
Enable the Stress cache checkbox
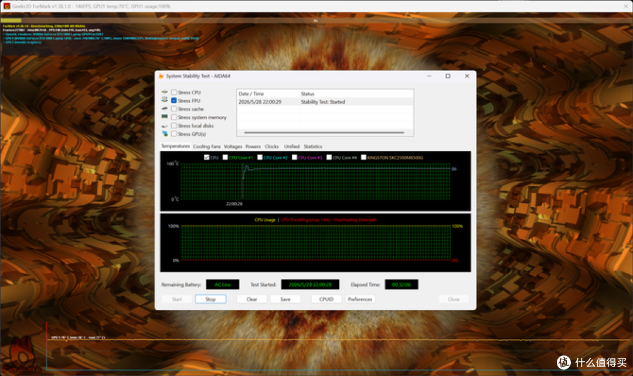click(173, 109)
